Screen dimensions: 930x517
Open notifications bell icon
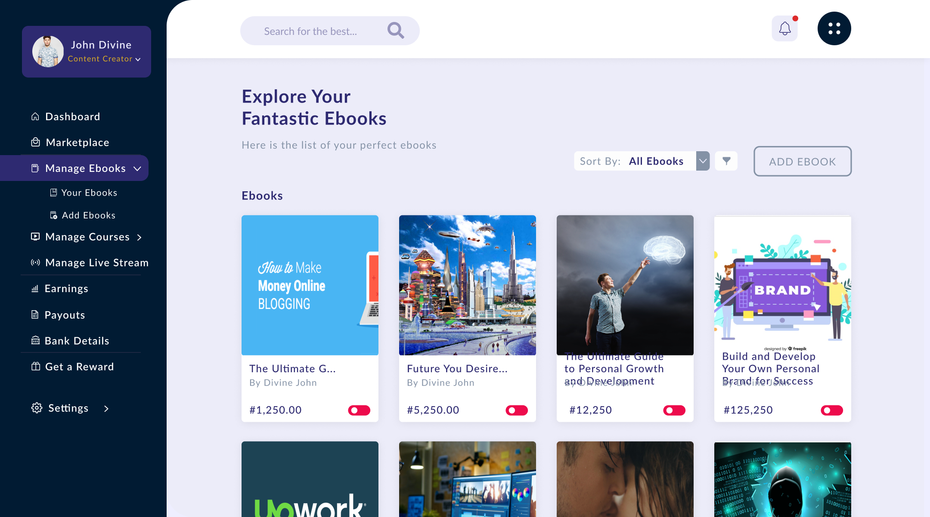pos(784,29)
